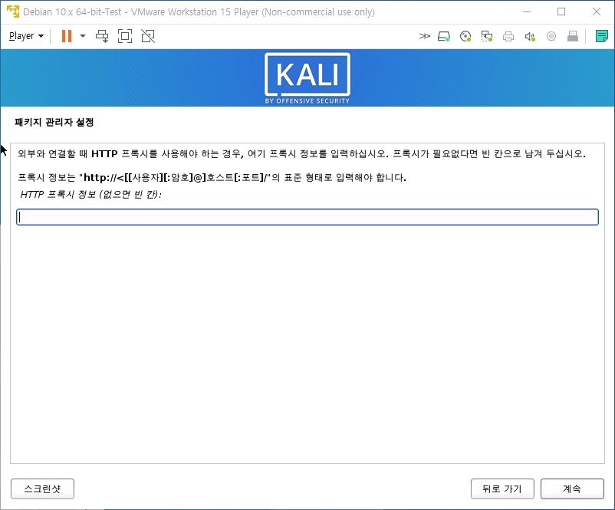Enter full screen mode
The image size is (615, 510).
point(125,36)
